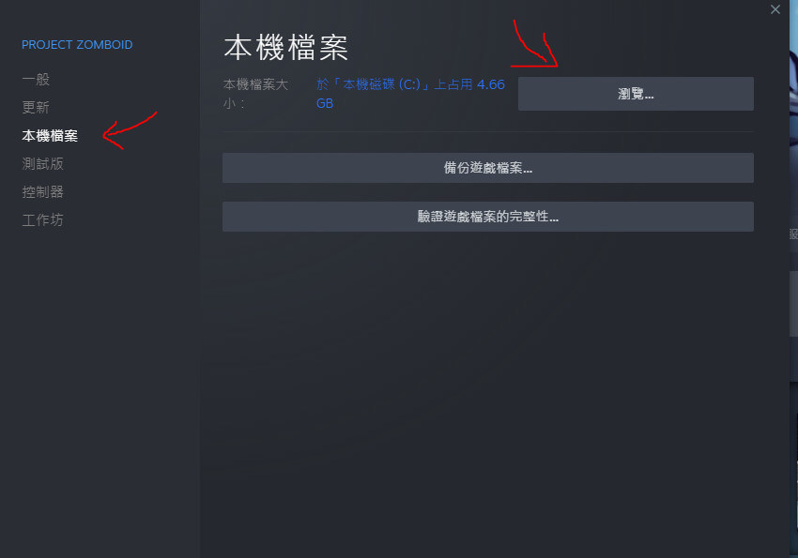Screen dimensions: 798x558
Task: Click the divider line under the file size row
Action: coord(488,131)
